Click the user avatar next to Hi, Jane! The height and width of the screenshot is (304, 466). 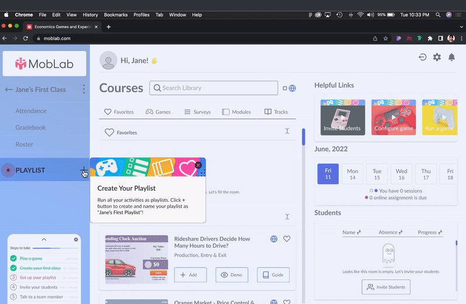pos(108,60)
